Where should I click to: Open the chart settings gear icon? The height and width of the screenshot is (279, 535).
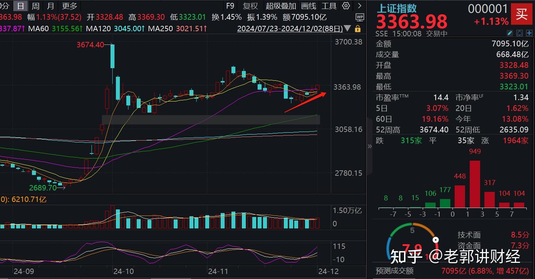pyautogui.click(x=345, y=6)
